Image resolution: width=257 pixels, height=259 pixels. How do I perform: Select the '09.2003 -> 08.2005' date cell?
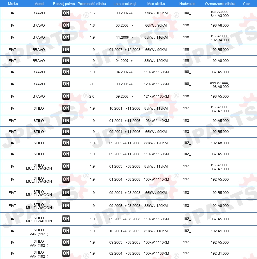[x=125, y=242]
